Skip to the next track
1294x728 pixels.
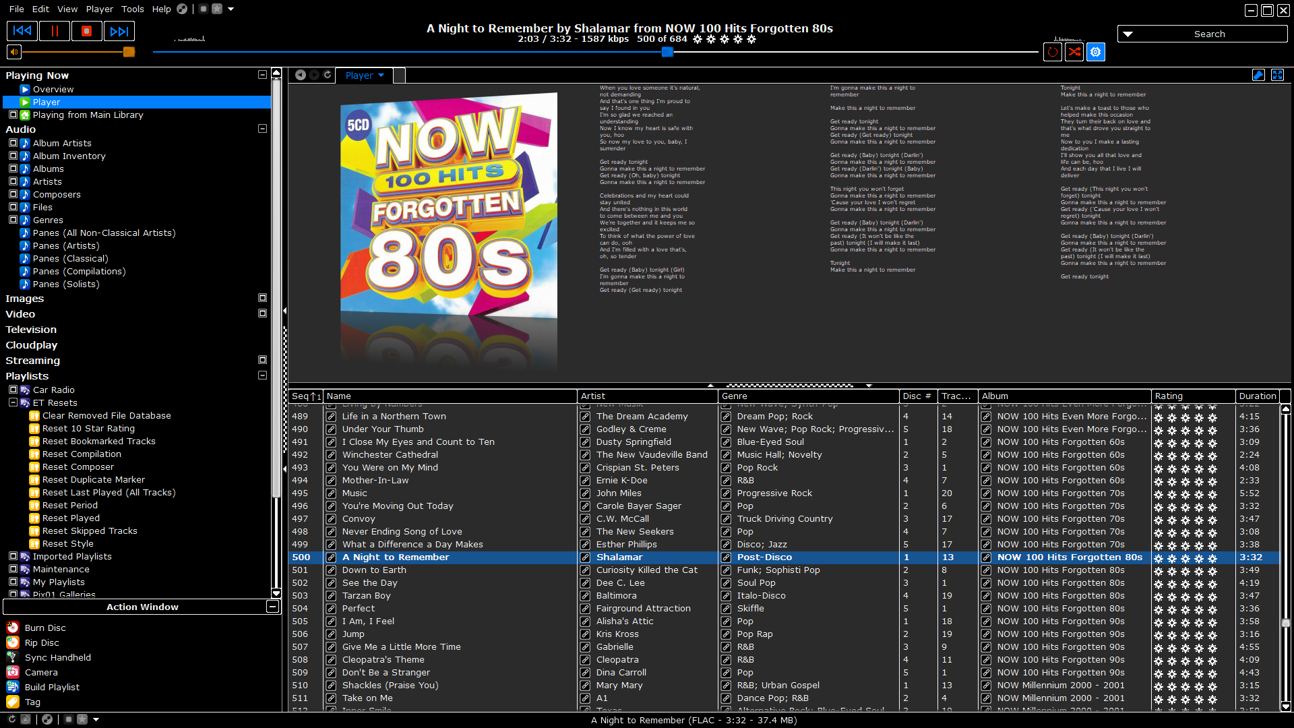pyautogui.click(x=119, y=31)
